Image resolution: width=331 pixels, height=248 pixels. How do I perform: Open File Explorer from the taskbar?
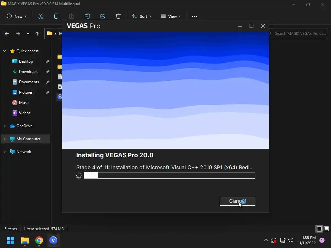tap(25, 240)
